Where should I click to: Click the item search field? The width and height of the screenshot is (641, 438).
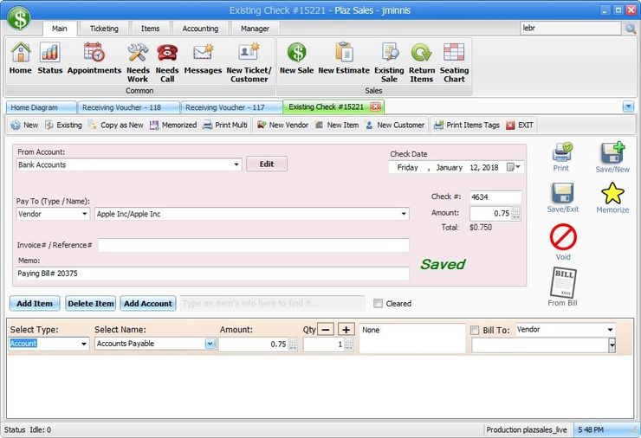point(273,304)
